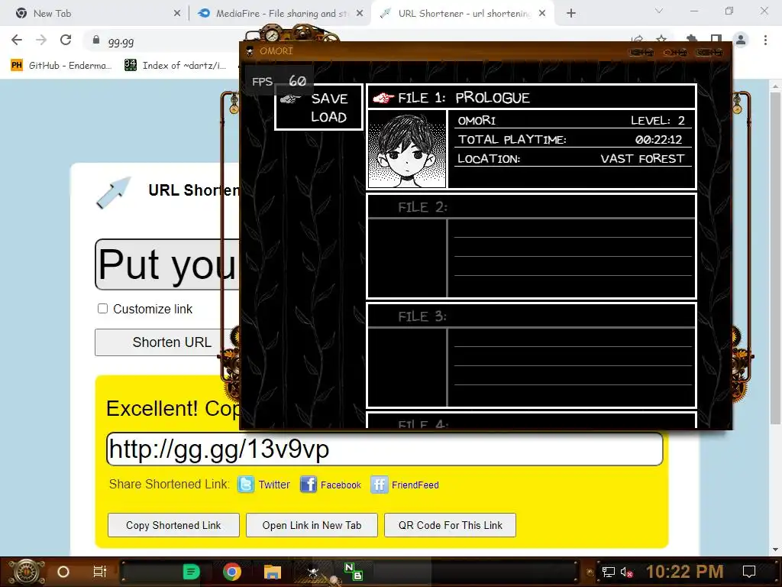Reload the gg.gg page
The image size is (782, 587).
[66, 40]
